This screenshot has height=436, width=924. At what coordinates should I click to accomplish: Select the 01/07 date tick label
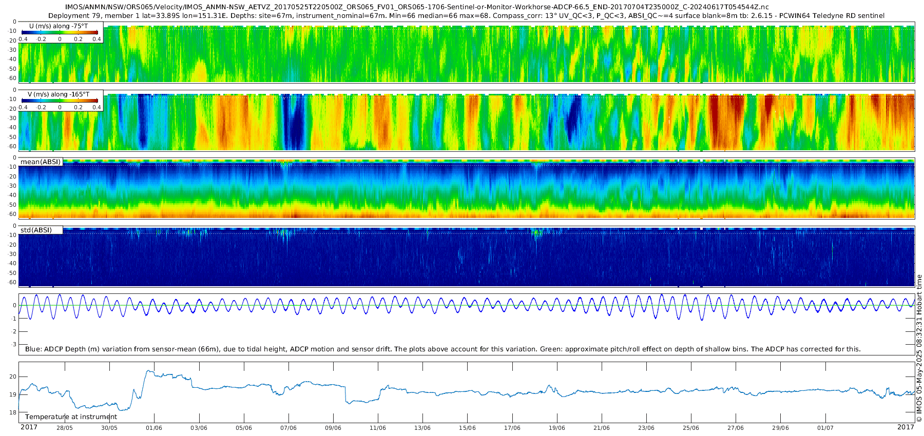click(825, 428)
